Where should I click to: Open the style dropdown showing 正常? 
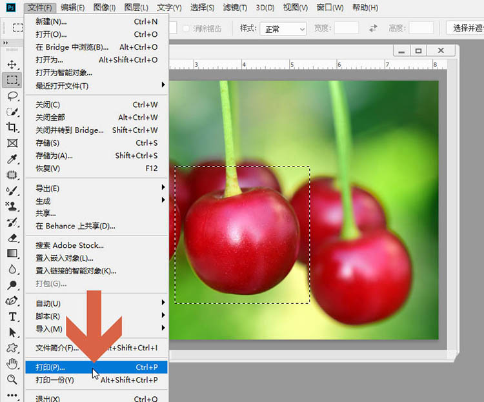click(x=283, y=29)
